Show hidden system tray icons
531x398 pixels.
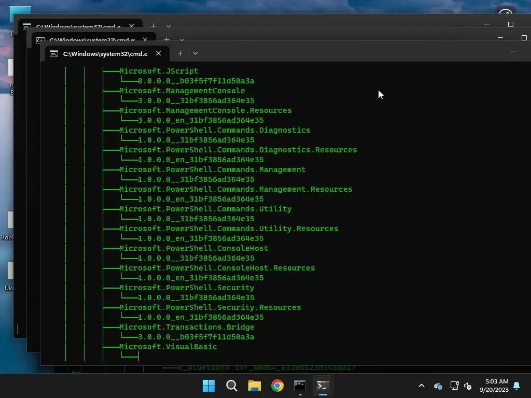[x=422, y=386]
